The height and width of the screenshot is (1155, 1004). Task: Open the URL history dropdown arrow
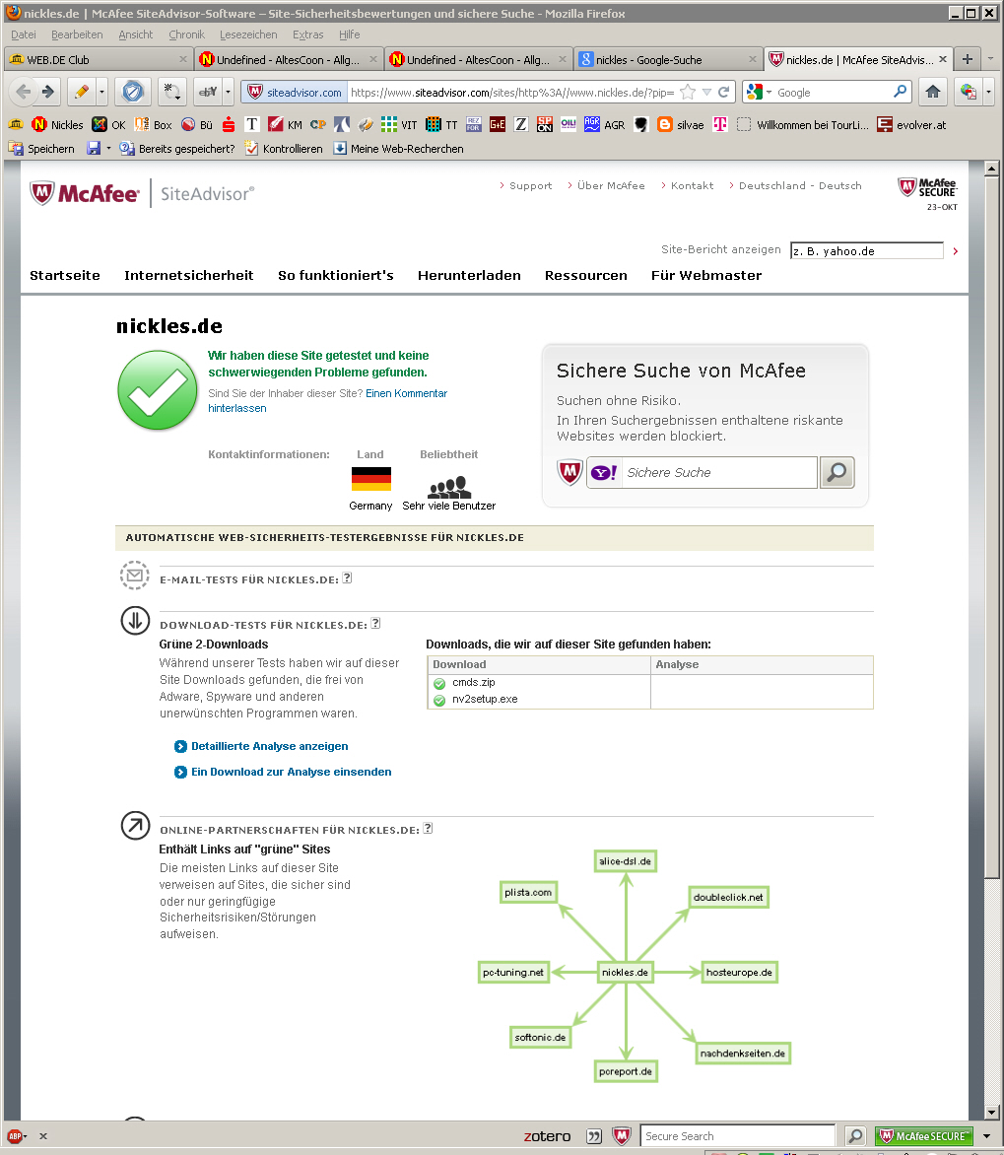706,93
